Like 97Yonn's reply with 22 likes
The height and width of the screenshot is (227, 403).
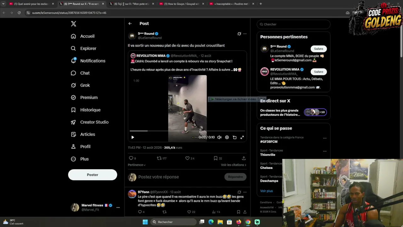pos(191,212)
